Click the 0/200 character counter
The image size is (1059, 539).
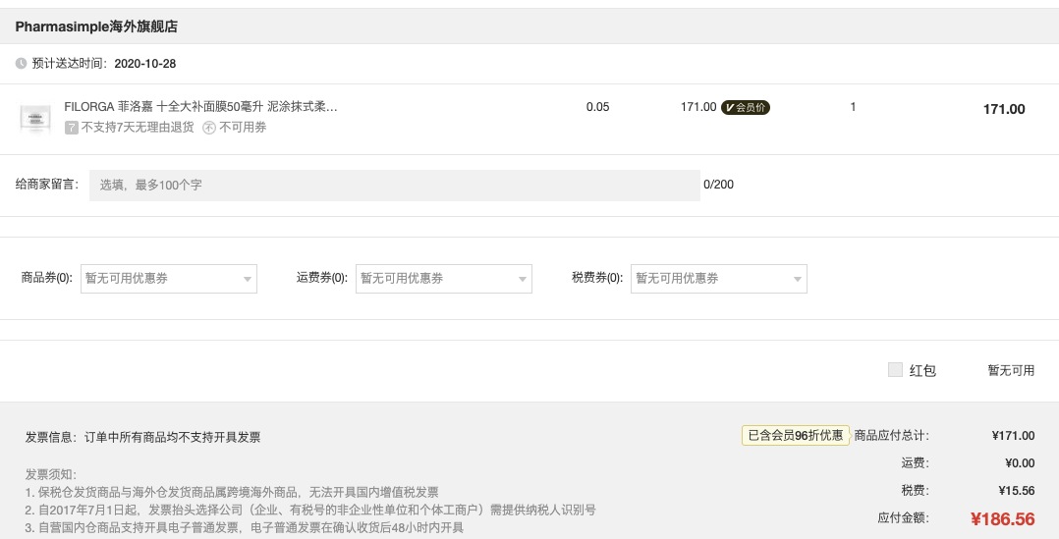tap(719, 185)
